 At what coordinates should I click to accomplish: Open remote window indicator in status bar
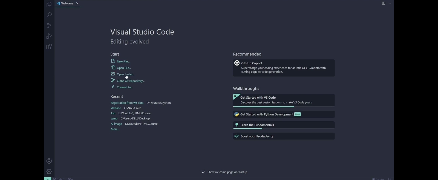[47, 179]
